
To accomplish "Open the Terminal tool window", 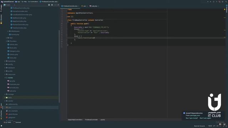I will pyautogui.click(x=17, y=122).
